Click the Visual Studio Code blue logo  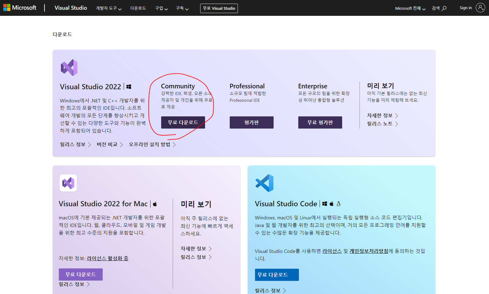click(x=264, y=183)
